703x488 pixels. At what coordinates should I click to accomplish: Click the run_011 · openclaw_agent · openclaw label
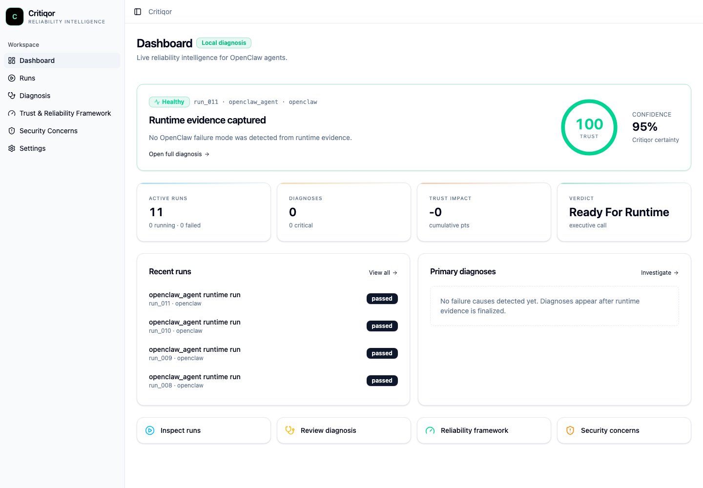click(x=255, y=102)
